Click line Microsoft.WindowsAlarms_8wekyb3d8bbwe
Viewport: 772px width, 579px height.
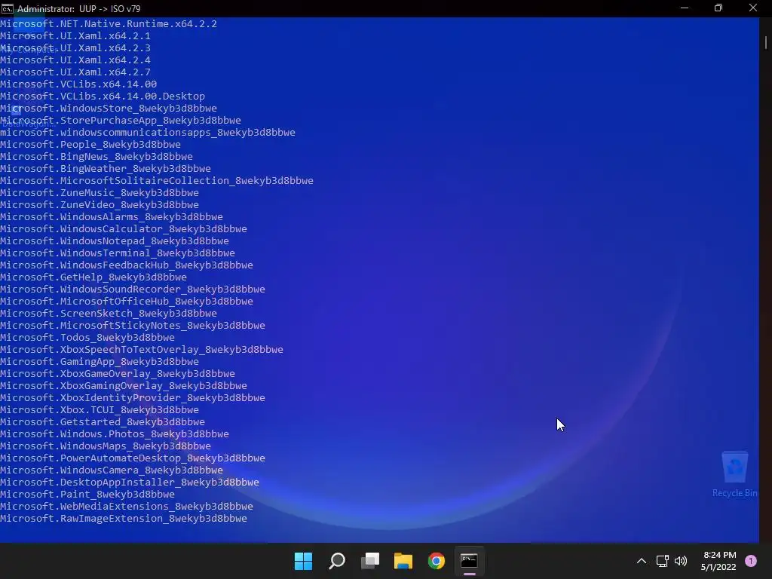point(112,216)
